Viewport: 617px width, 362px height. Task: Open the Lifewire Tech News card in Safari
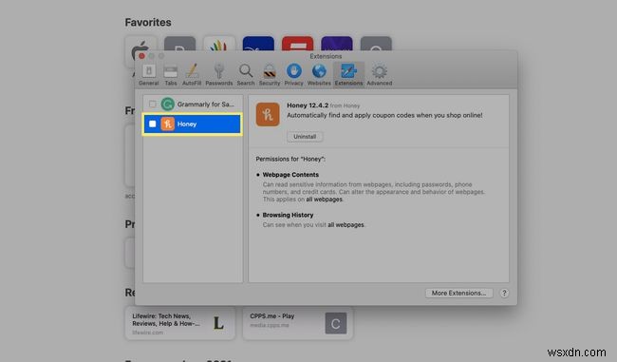(180, 323)
